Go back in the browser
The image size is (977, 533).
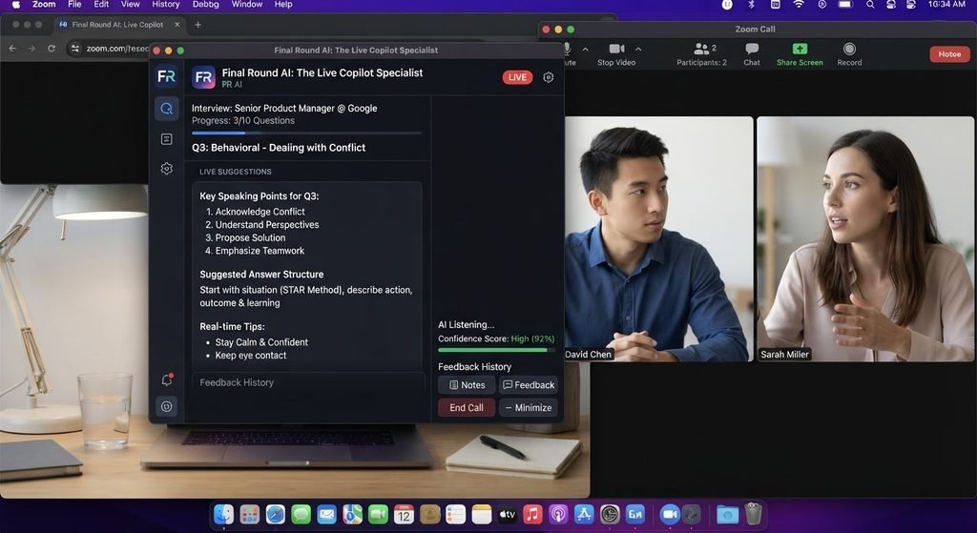(12, 49)
